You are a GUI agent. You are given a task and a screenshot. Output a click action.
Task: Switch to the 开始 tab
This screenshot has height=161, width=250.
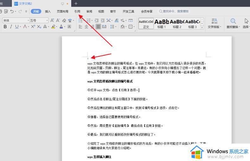pyautogui.click(x=36, y=11)
